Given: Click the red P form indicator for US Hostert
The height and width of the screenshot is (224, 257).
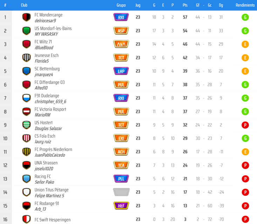Looking at the screenshot, I should tap(245, 125).
